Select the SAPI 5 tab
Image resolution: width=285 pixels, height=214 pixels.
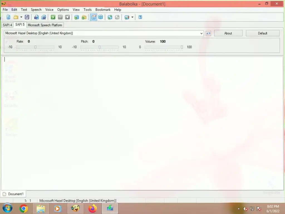pos(20,25)
